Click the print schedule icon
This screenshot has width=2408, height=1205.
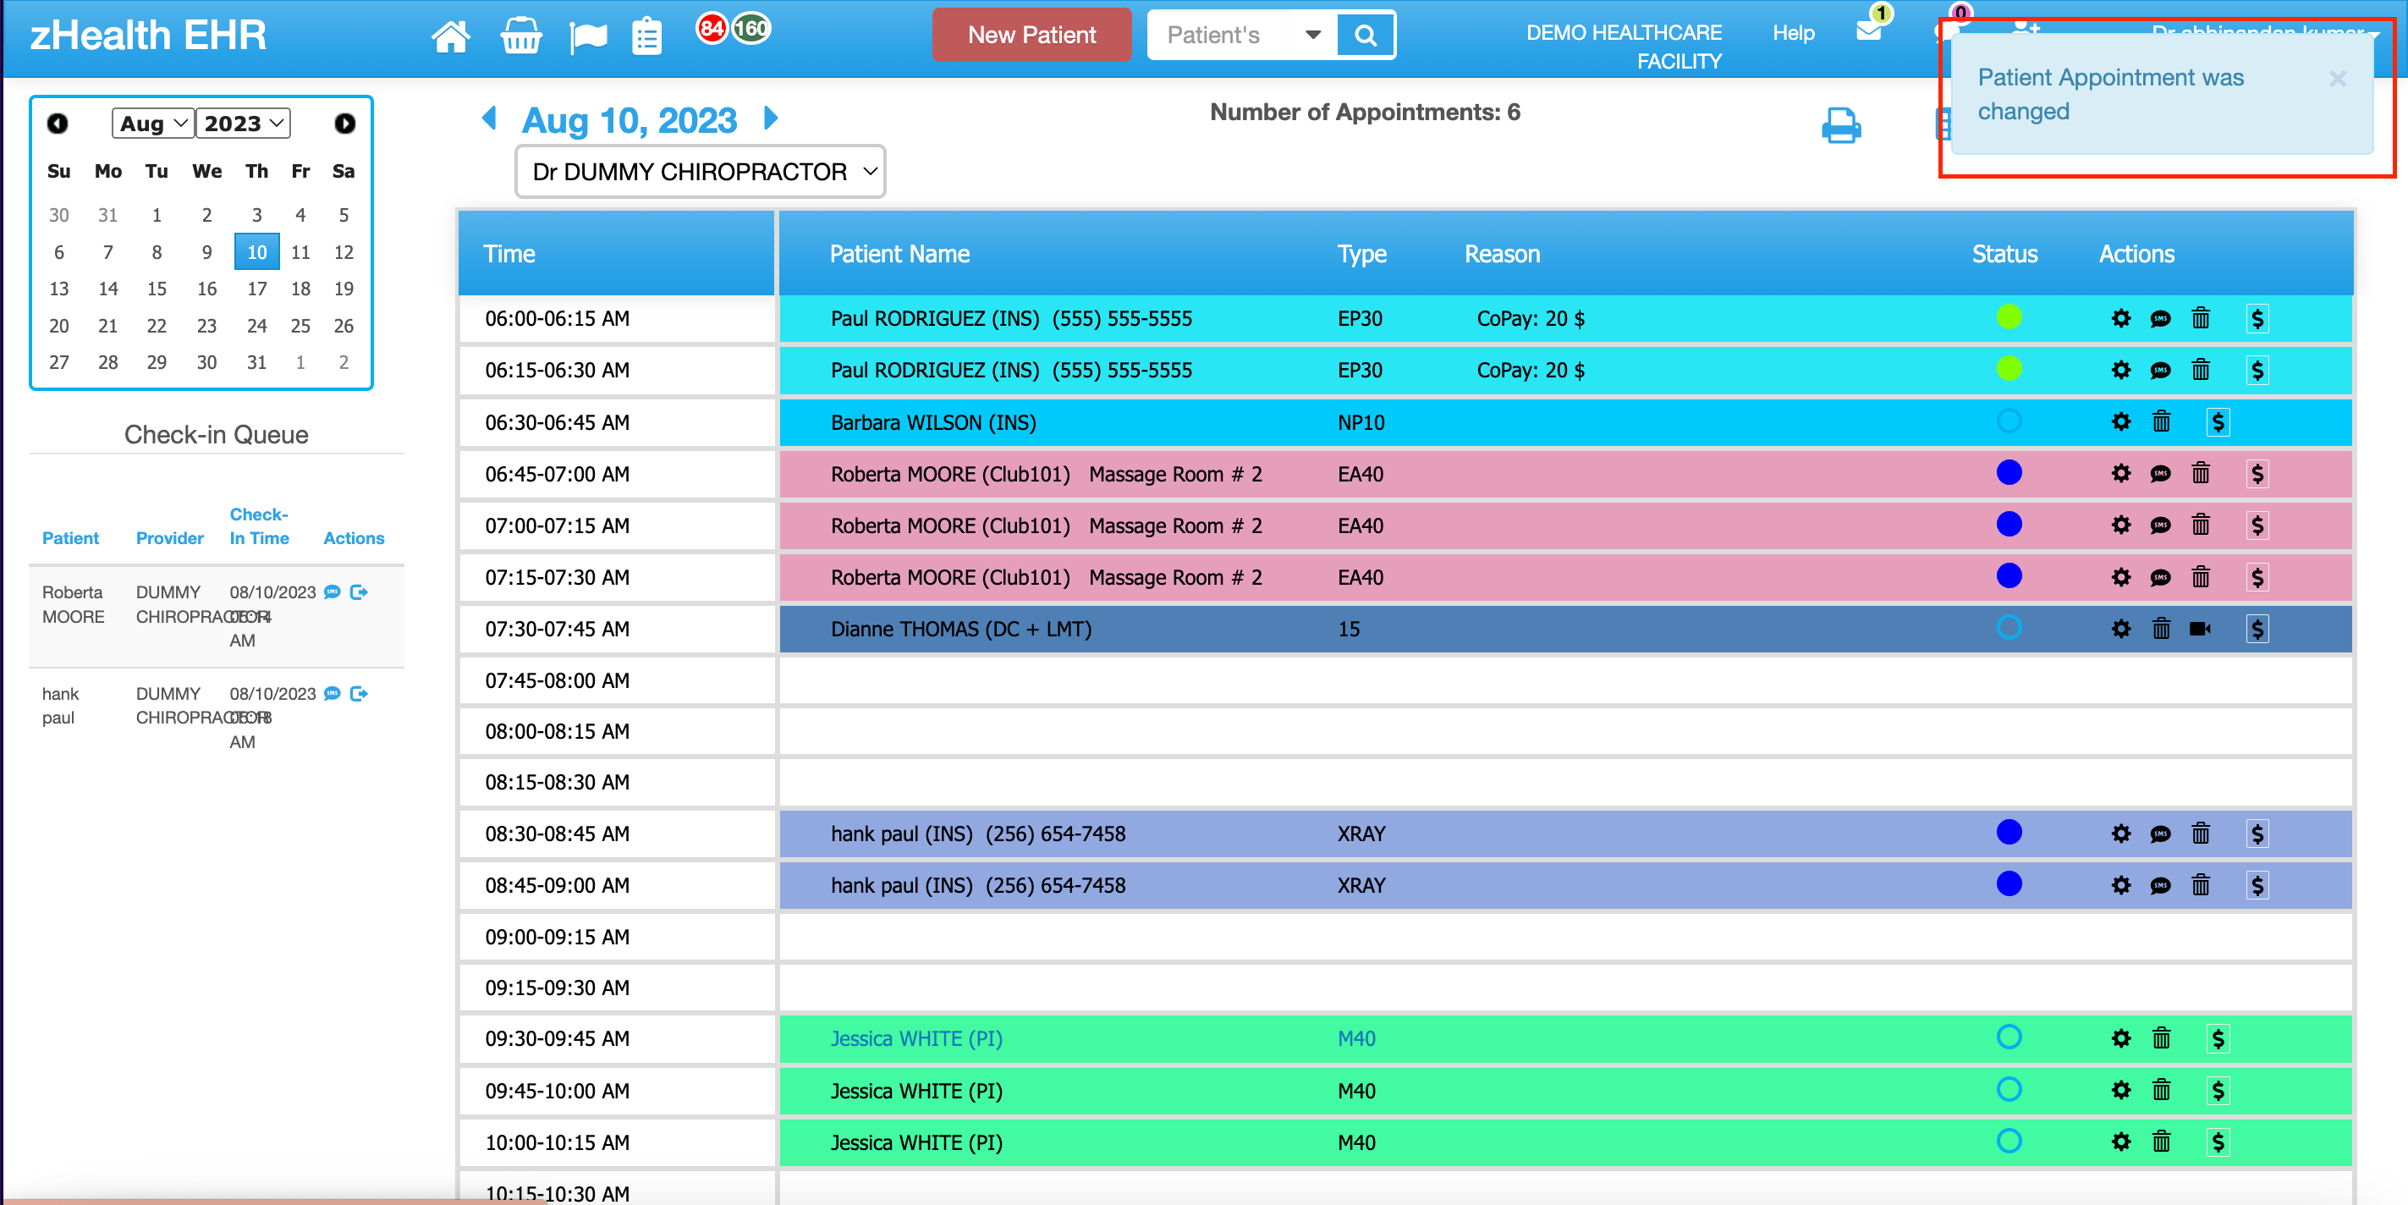[x=1840, y=125]
